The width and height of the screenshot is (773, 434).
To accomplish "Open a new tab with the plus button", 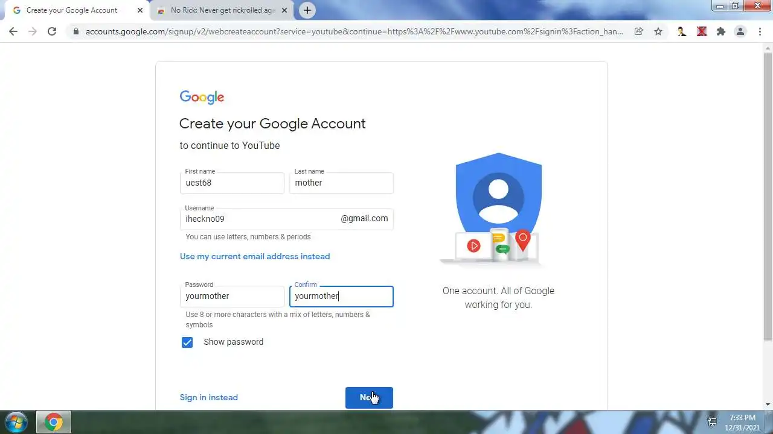I will (307, 10).
